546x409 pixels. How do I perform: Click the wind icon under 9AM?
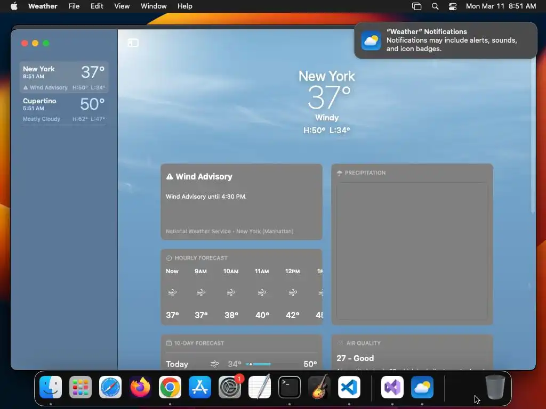pyautogui.click(x=201, y=292)
